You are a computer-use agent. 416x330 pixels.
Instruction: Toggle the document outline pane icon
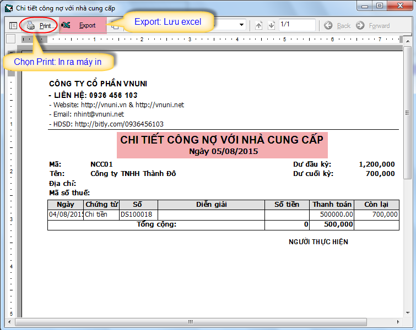coord(13,26)
